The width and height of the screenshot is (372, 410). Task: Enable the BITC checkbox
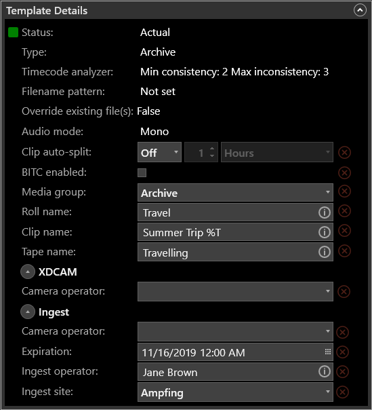click(x=142, y=172)
